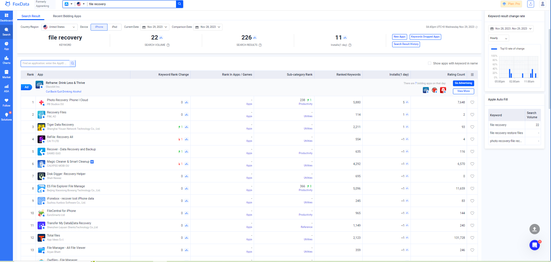This screenshot has height=262, width=551.
Task: Click Keywords Dropped Apps button
Action: 425,37
